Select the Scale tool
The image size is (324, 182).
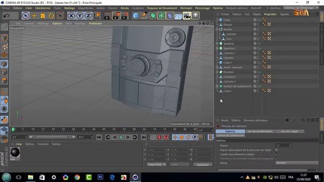(43, 16)
